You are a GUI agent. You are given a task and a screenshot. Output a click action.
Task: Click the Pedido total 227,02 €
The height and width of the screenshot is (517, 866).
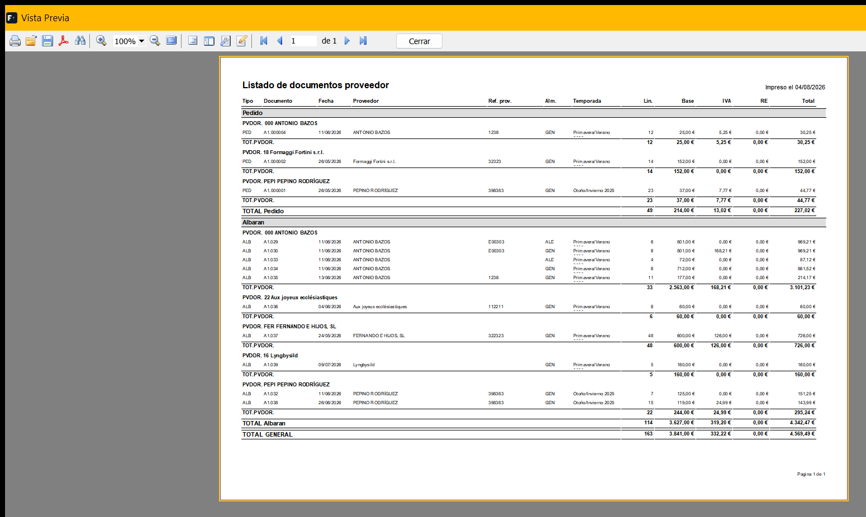coord(805,210)
